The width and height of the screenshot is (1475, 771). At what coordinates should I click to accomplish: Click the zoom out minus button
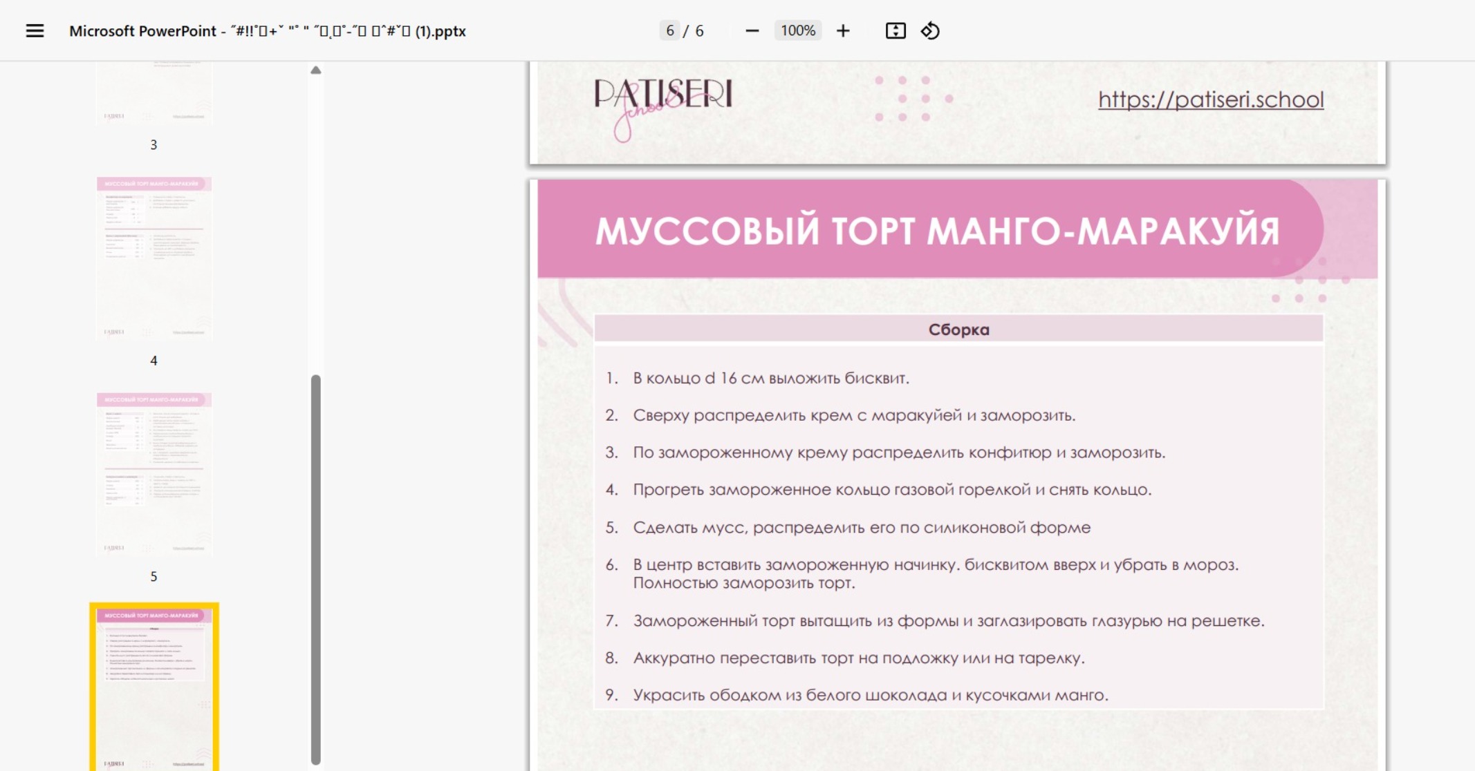tap(752, 31)
